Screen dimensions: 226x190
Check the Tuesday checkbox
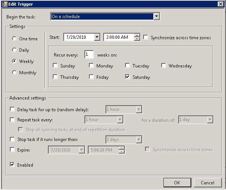coord(127,65)
